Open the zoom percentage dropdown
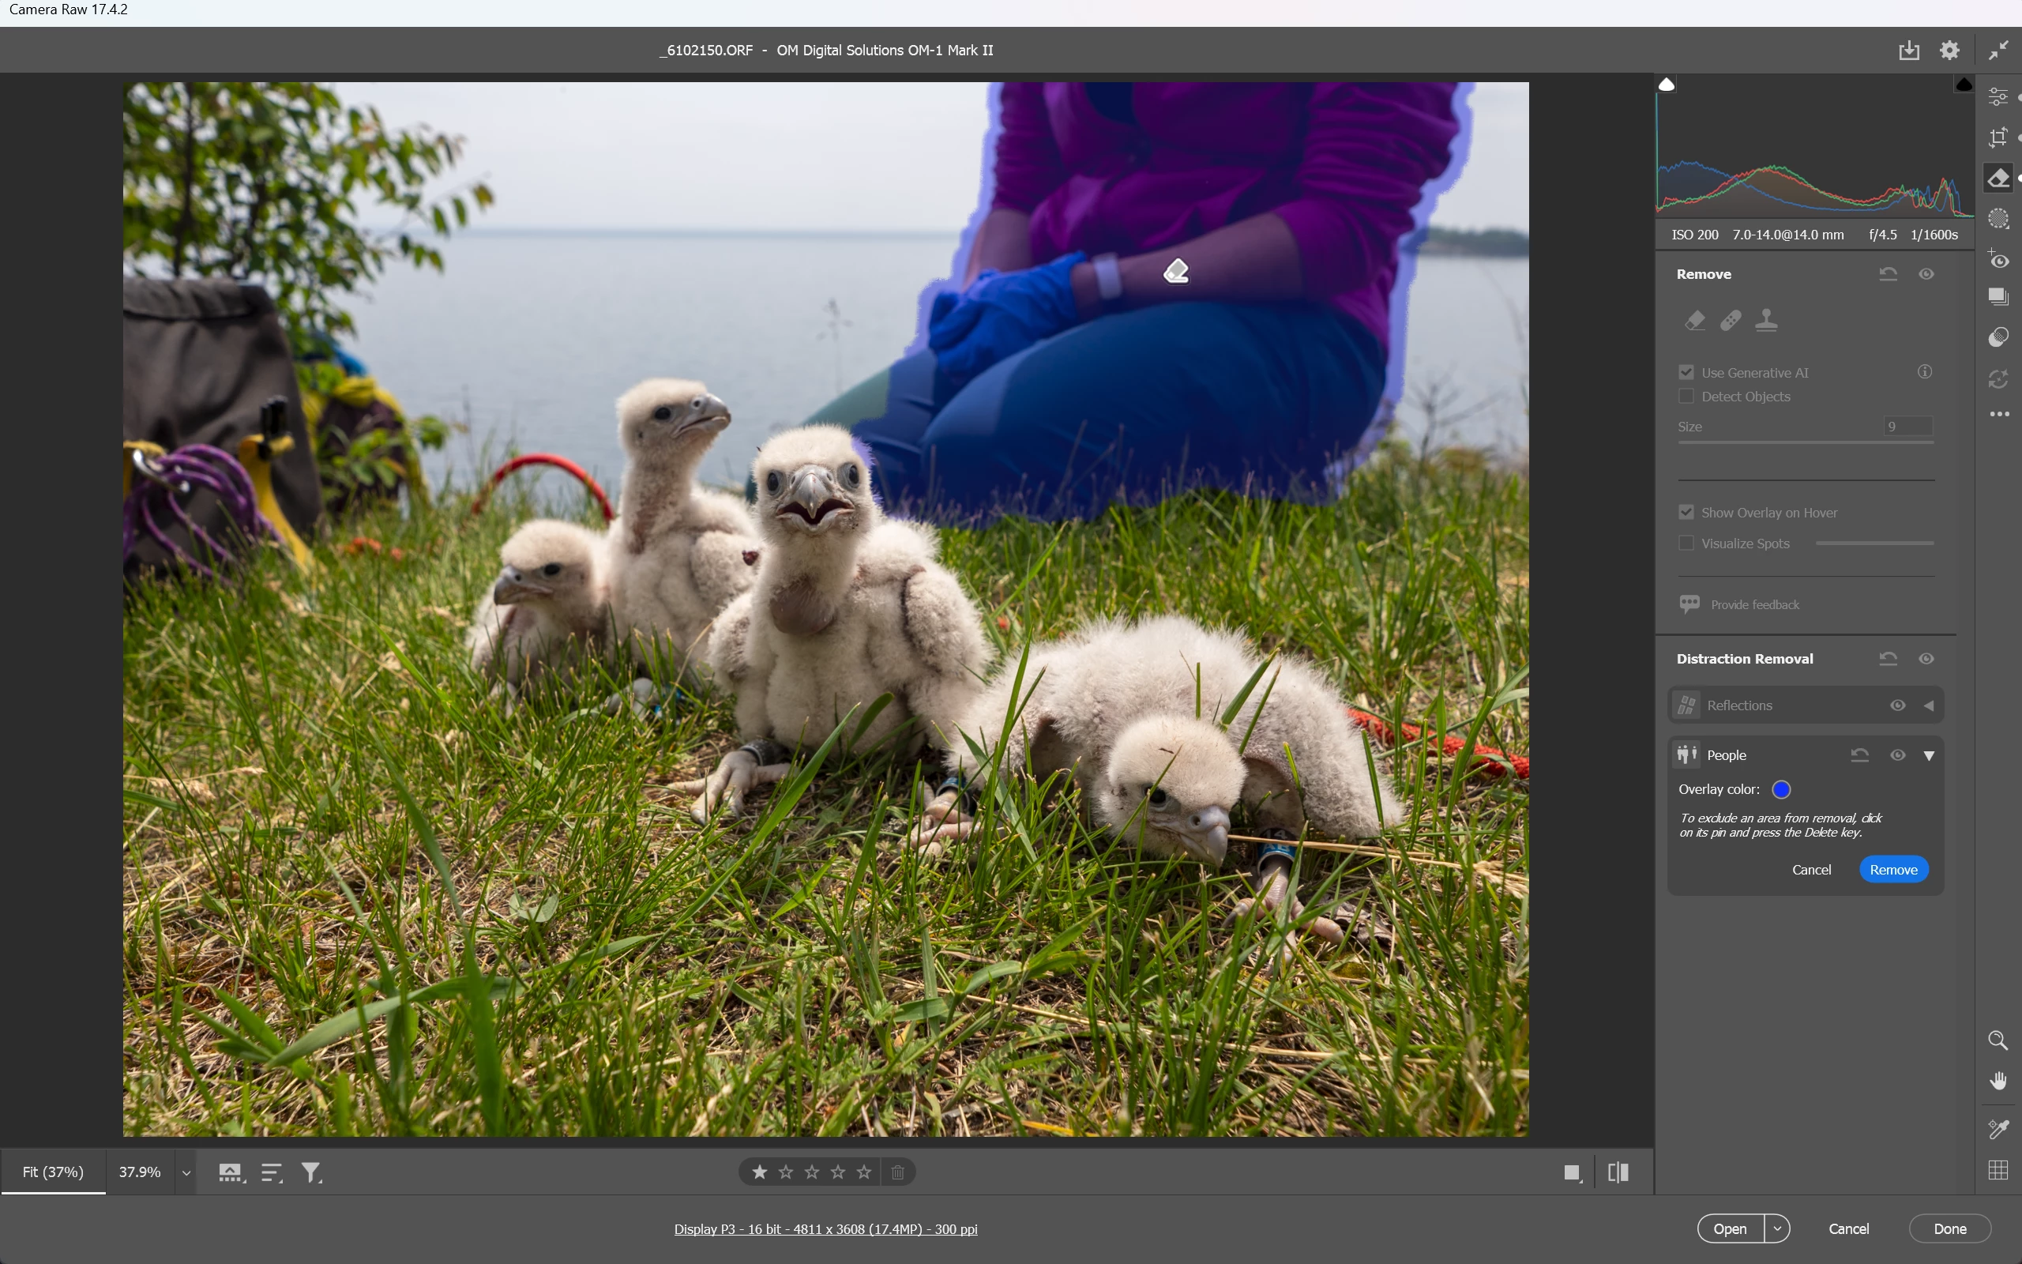This screenshot has width=2022, height=1264. click(x=186, y=1173)
